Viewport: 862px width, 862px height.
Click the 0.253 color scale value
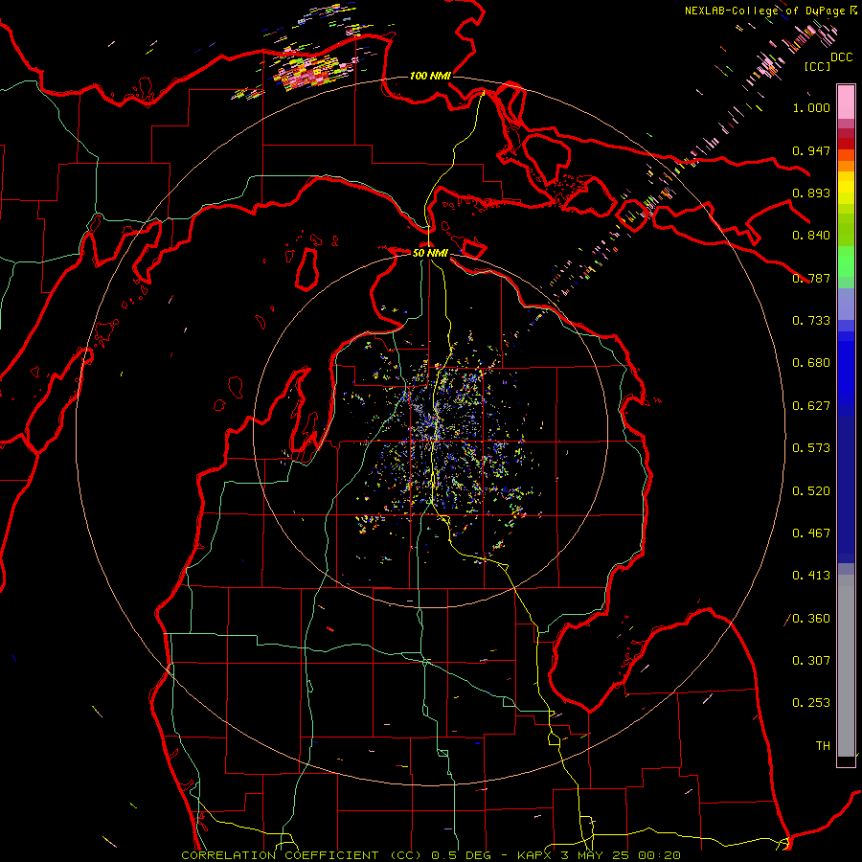tap(811, 703)
